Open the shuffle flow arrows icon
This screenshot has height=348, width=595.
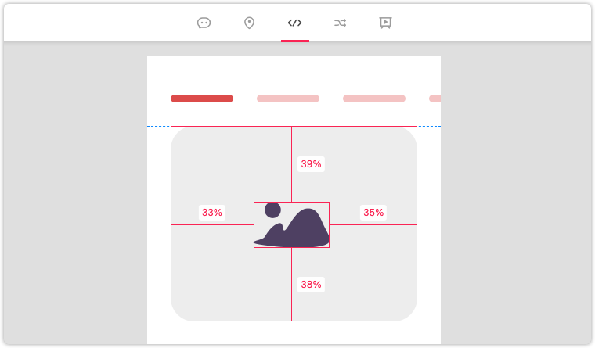(x=340, y=23)
